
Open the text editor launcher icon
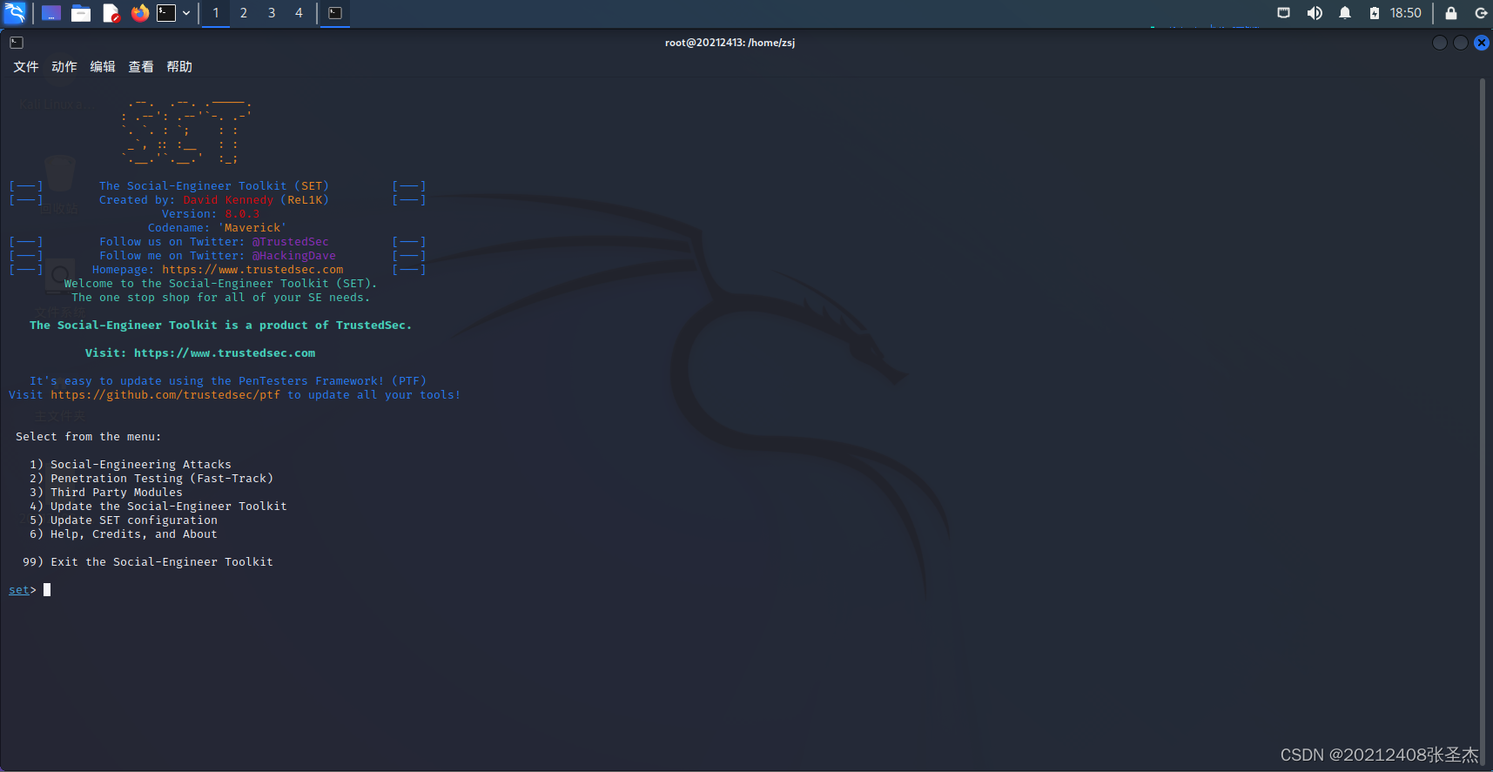111,13
